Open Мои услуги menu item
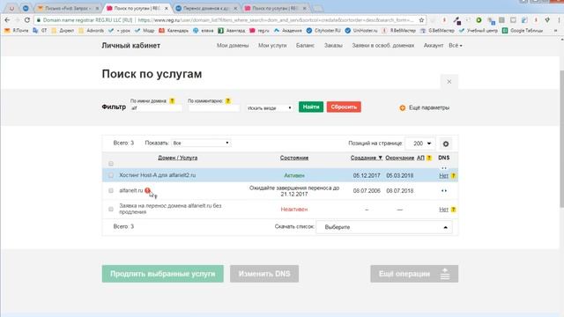This screenshot has height=317, width=564. (x=272, y=46)
